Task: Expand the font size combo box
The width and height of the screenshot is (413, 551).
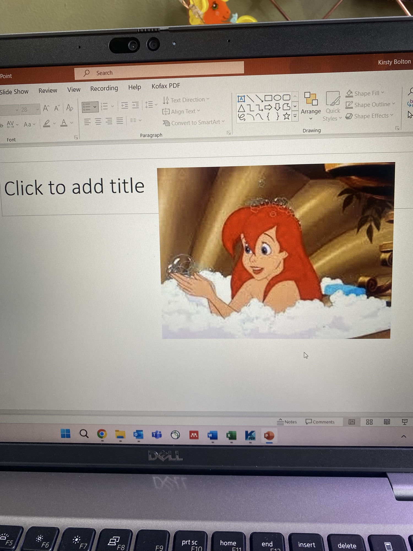Action: point(37,109)
